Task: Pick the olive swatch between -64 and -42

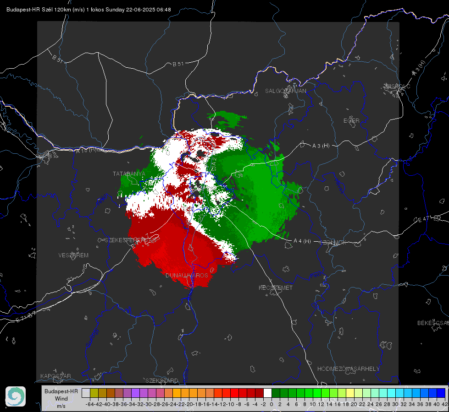Action: 94,393
